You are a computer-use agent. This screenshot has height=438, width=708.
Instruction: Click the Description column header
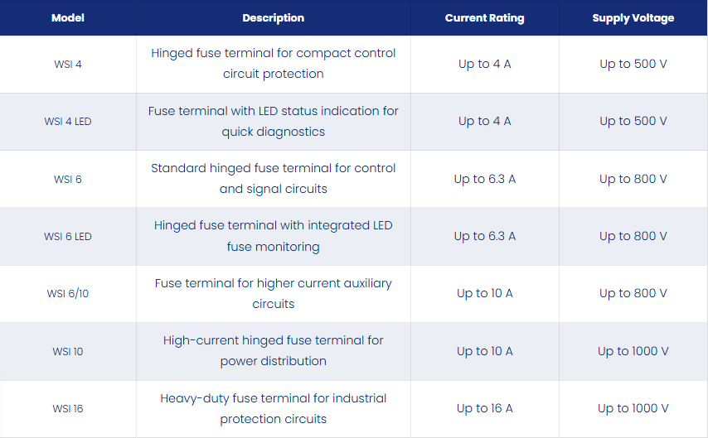[274, 18]
